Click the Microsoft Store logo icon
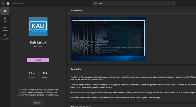Screen dimensions: 196x107 8,4
